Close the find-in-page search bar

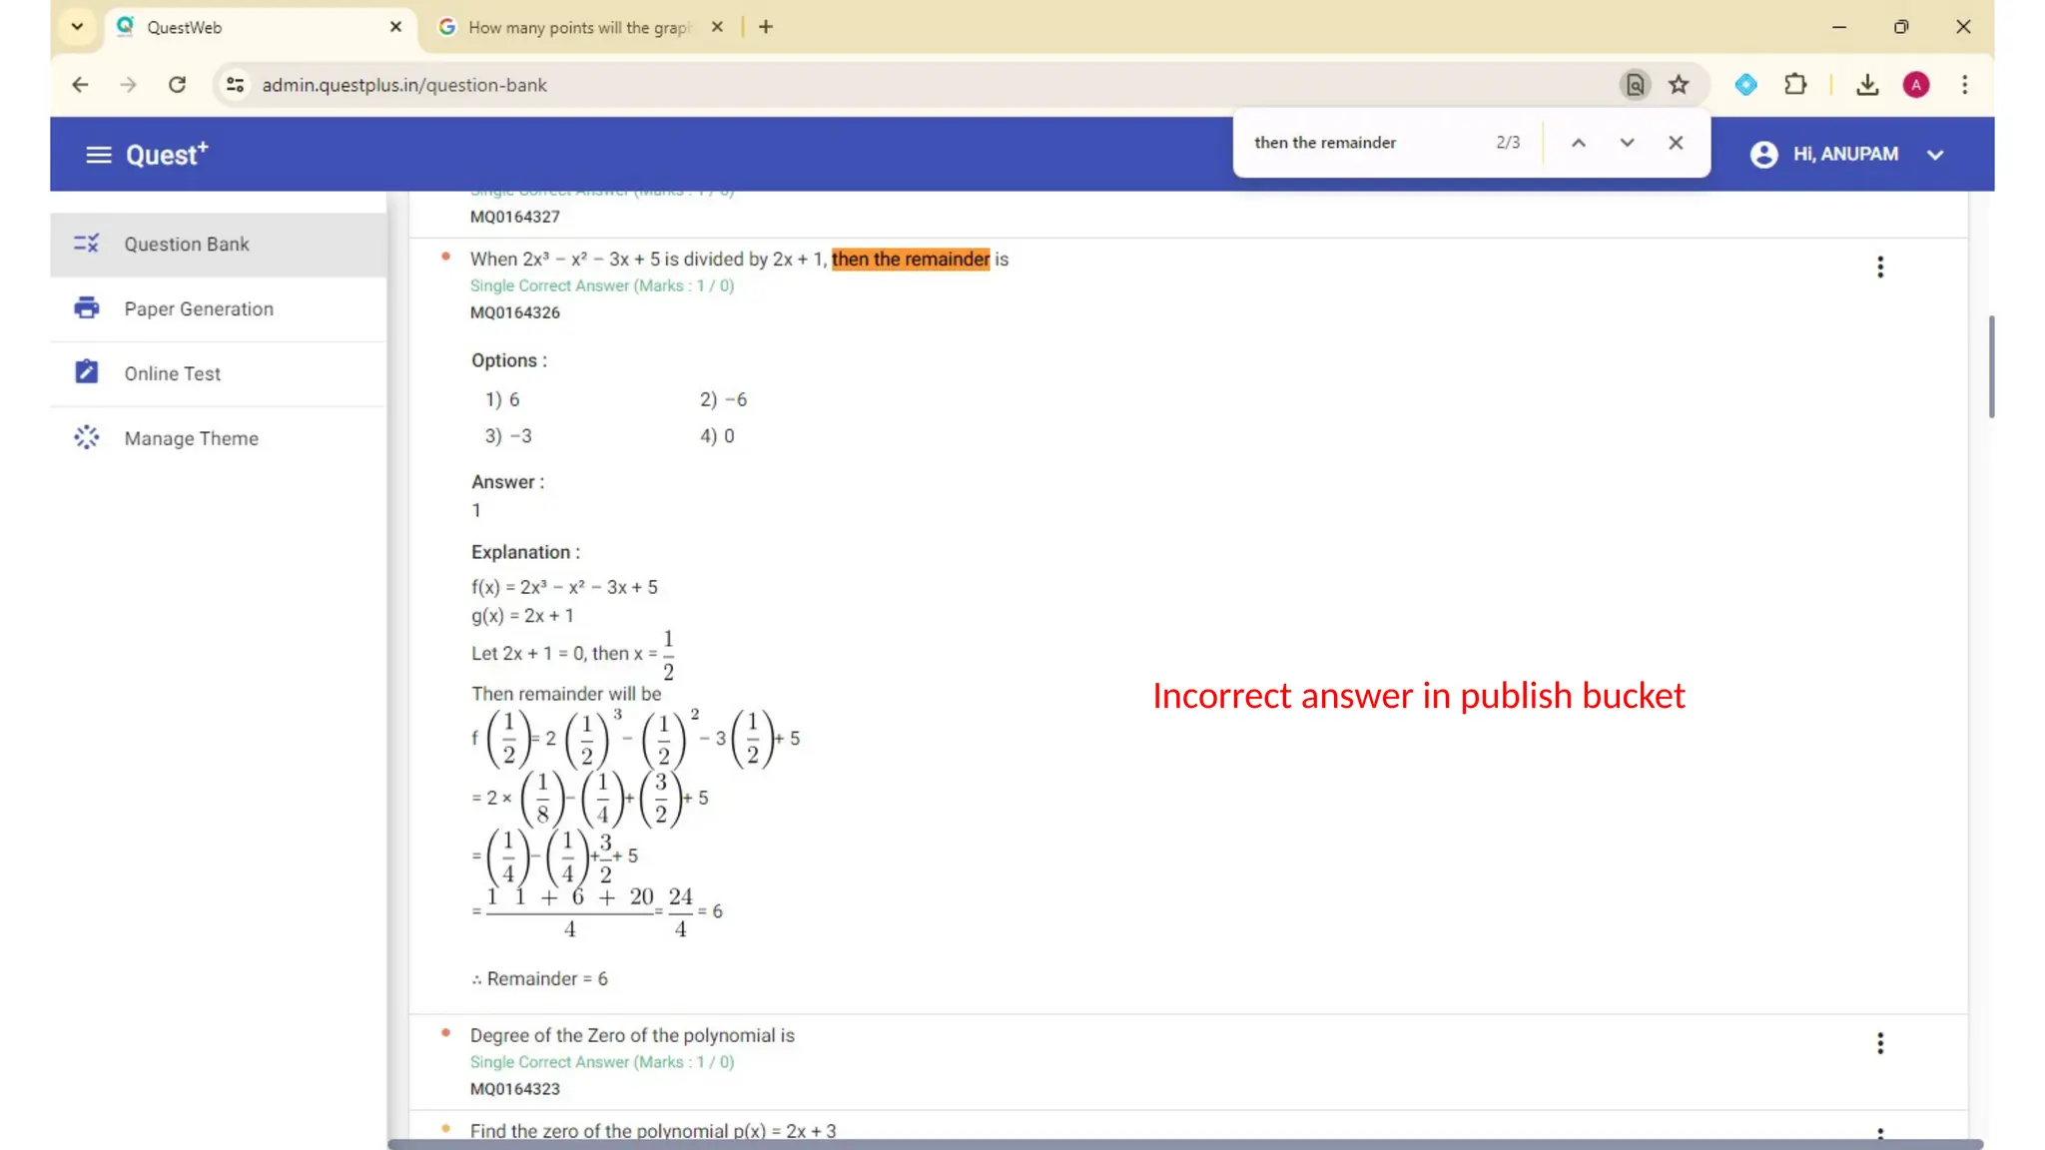point(1676,143)
